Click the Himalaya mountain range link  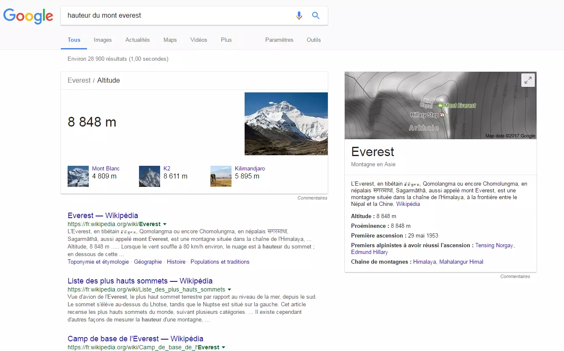click(x=425, y=262)
